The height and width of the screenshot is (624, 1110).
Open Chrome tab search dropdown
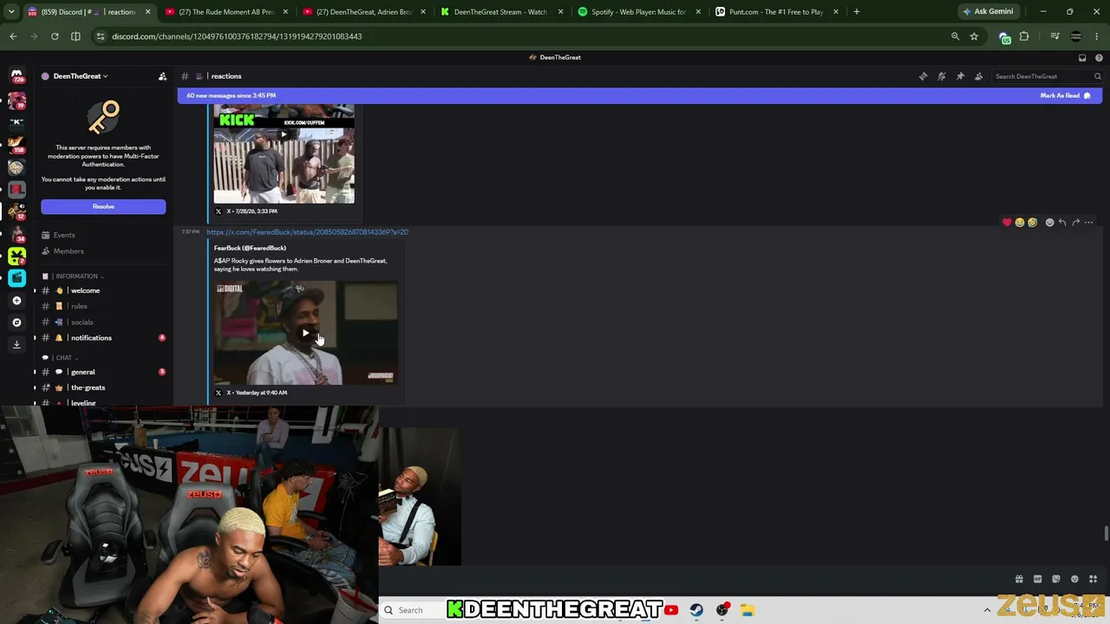11,12
